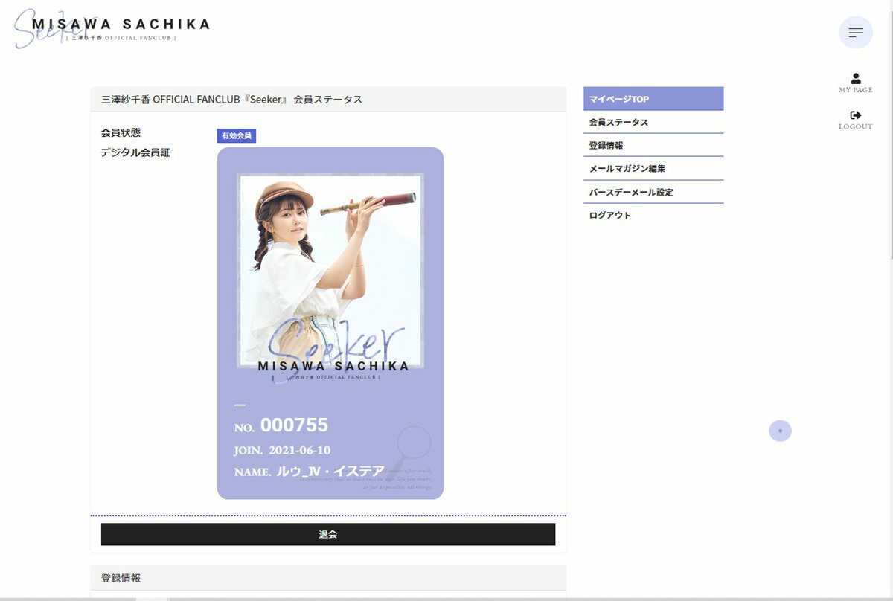Screen dimensions: 893x601
Task: Click the LOGOUT text label
Action: pos(856,126)
